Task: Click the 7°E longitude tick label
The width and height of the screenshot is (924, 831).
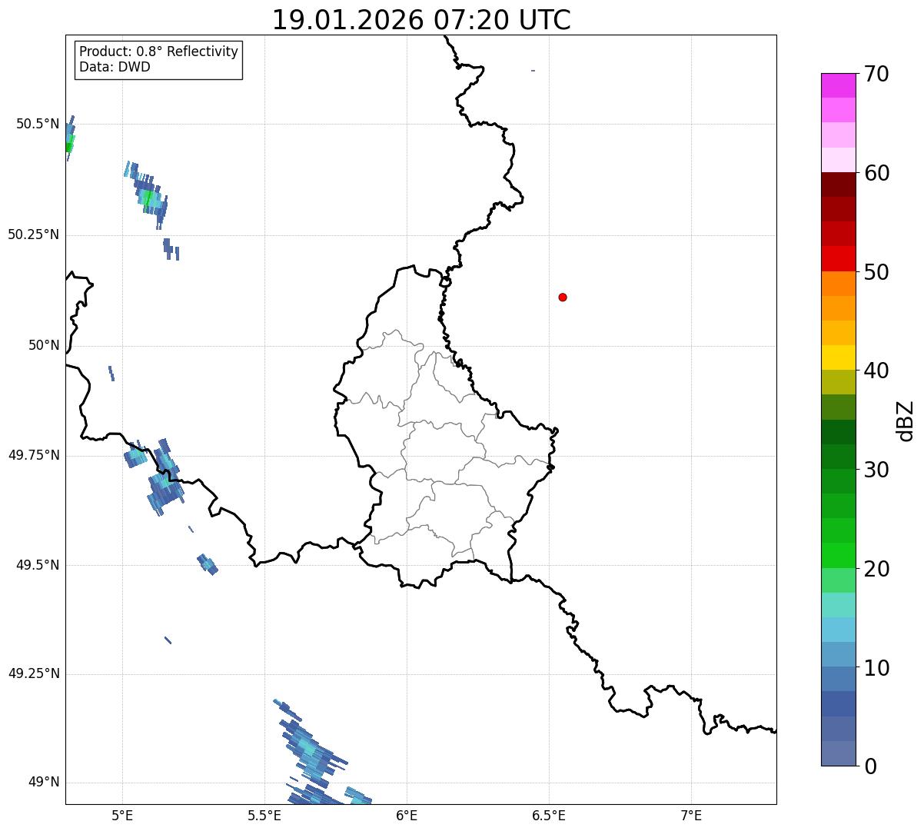Action: [x=691, y=815]
